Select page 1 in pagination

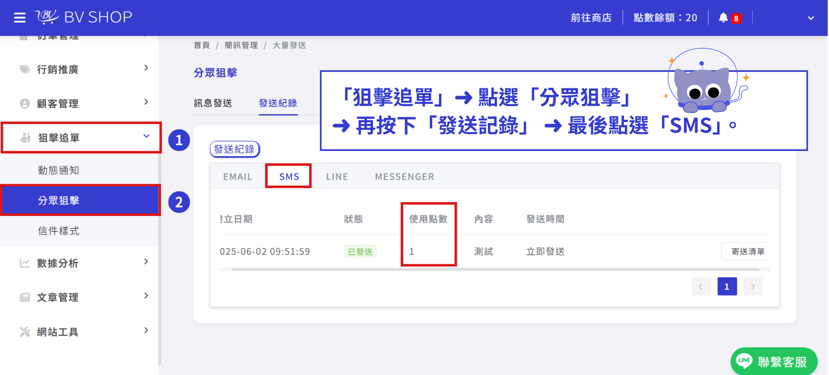point(727,286)
